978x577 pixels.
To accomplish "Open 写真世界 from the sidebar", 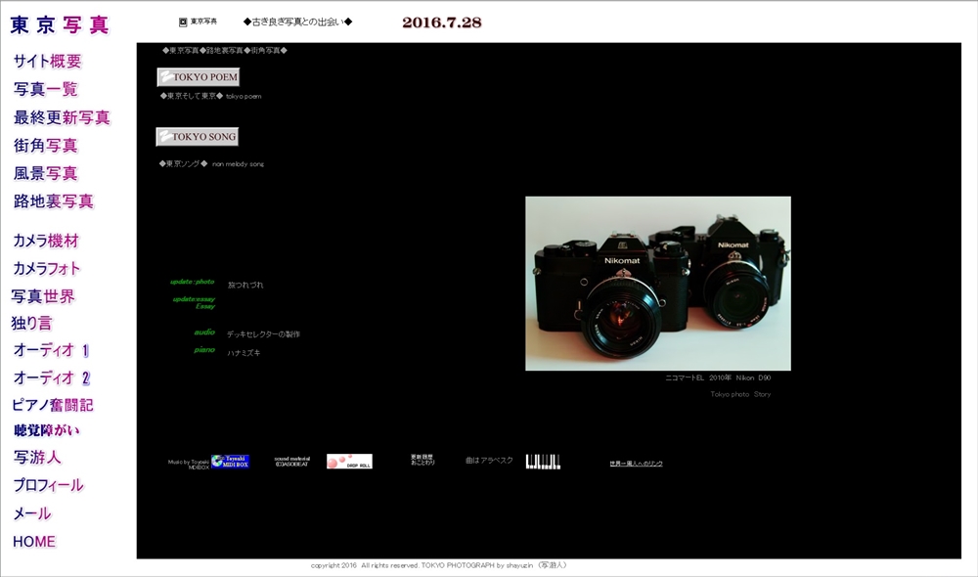I will (43, 296).
